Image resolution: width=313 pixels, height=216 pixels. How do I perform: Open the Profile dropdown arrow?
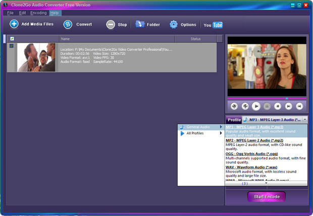(305, 120)
